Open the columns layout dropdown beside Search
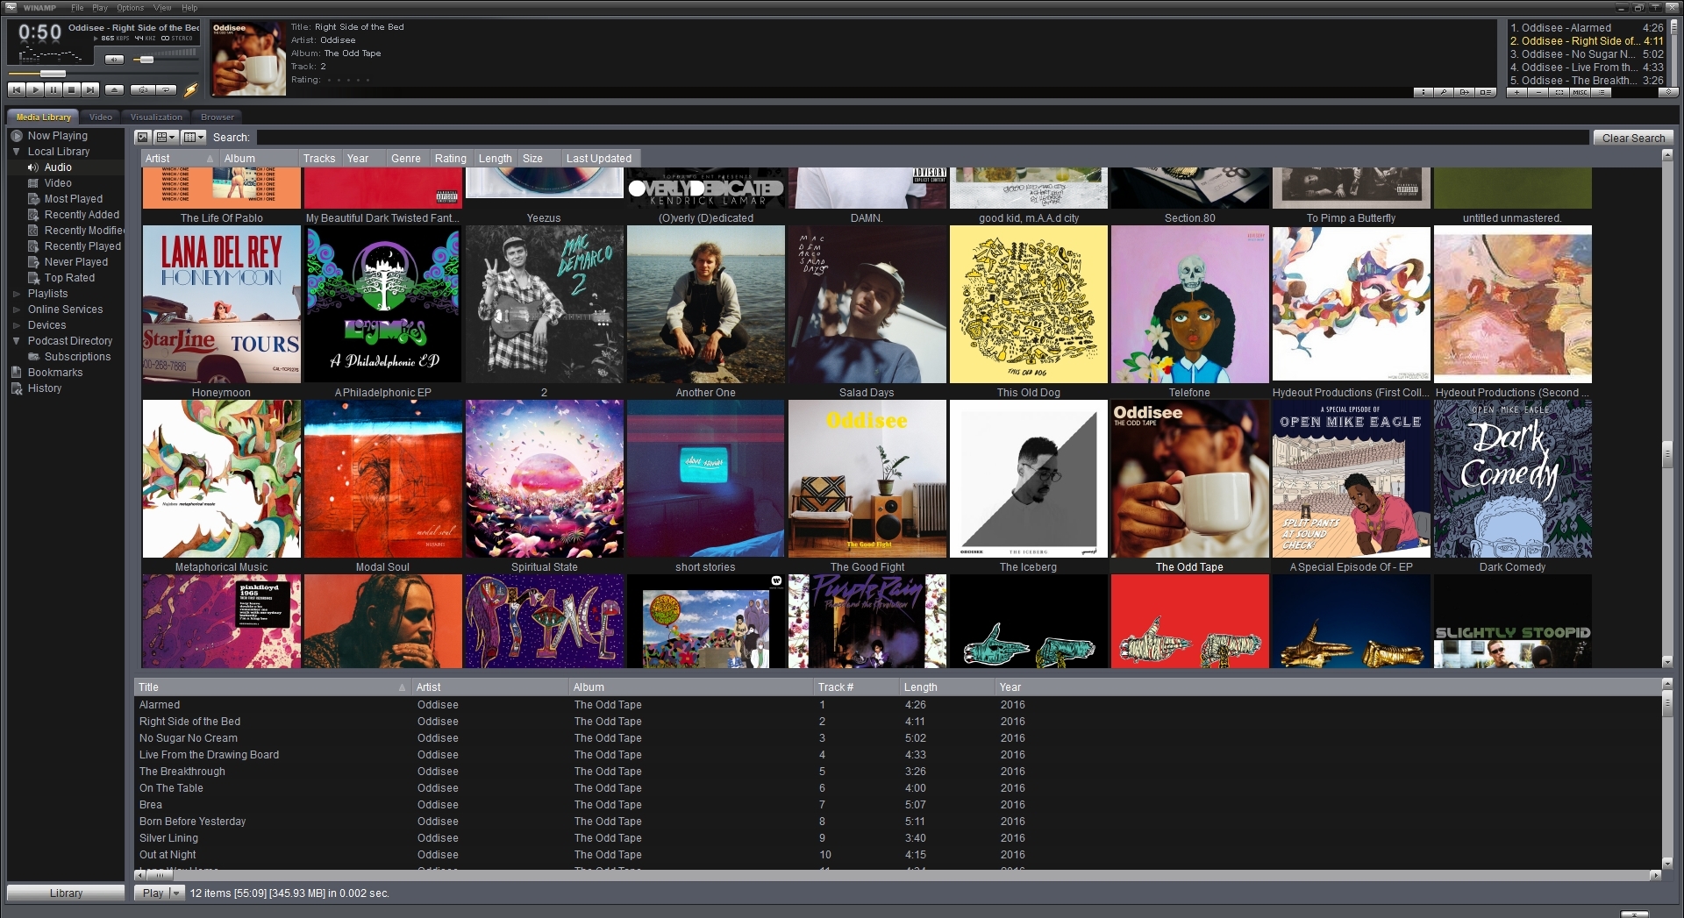The width and height of the screenshot is (1684, 918). [x=194, y=137]
